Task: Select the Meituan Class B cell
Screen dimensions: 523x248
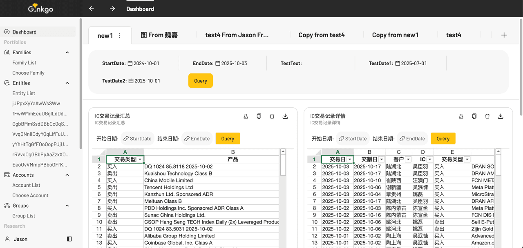Action: (212, 201)
